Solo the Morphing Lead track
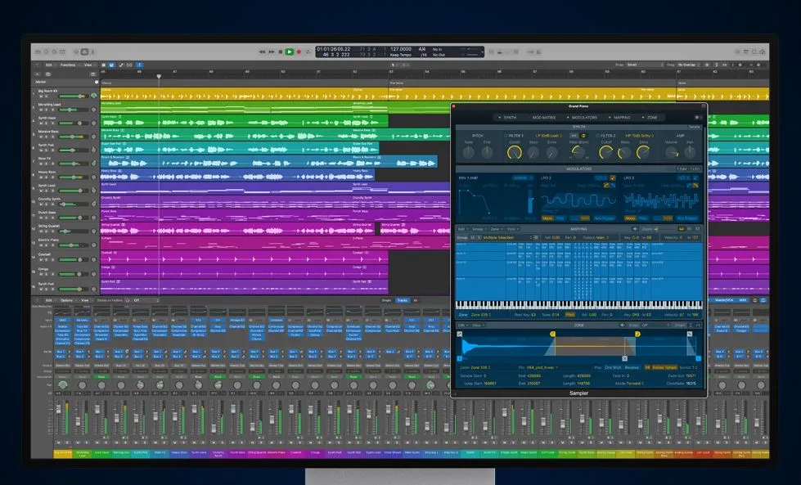The image size is (801, 485). pyautogui.click(x=47, y=110)
